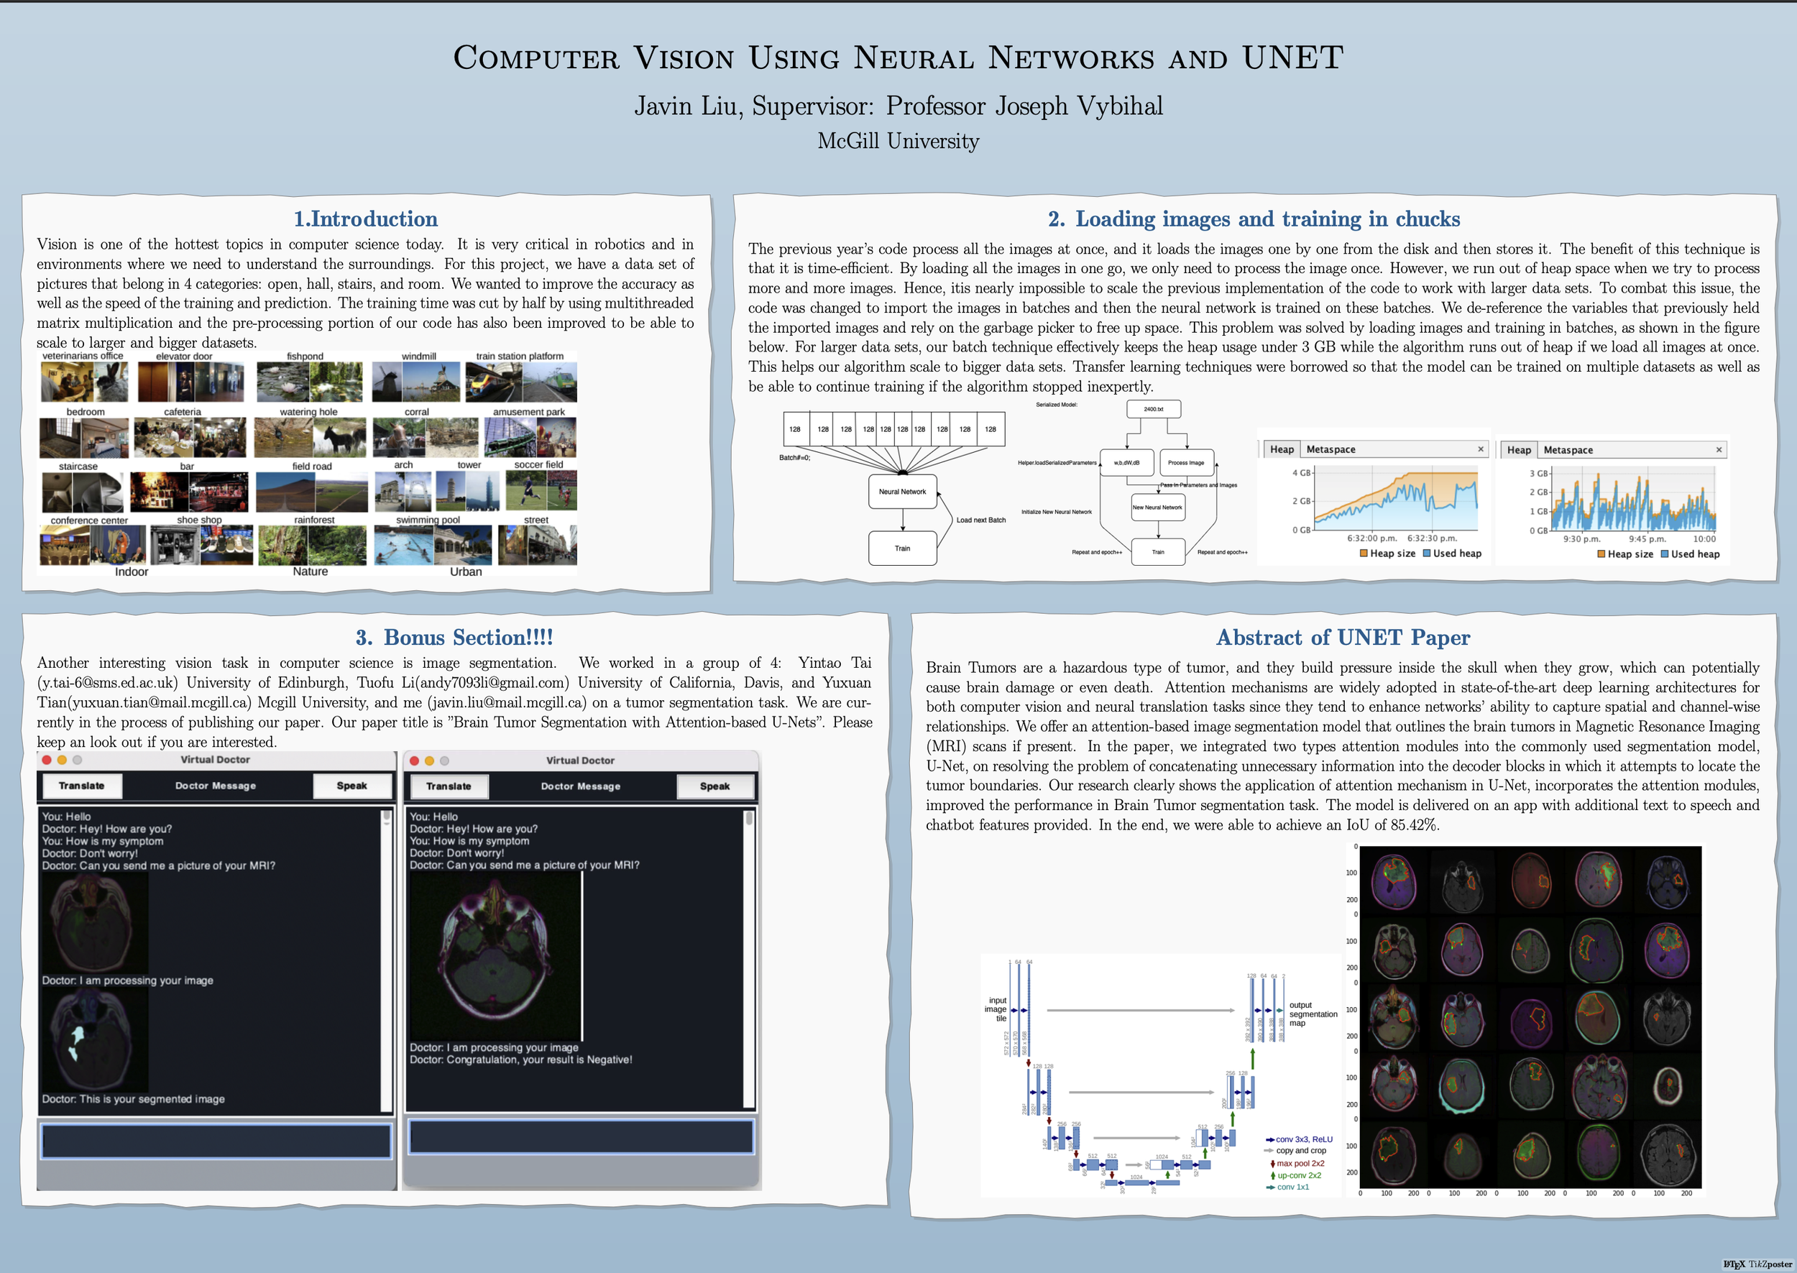1797x1273 pixels.
Task: Click the email javin.liu@mail.mcgill.ca
Action: click(x=507, y=702)
